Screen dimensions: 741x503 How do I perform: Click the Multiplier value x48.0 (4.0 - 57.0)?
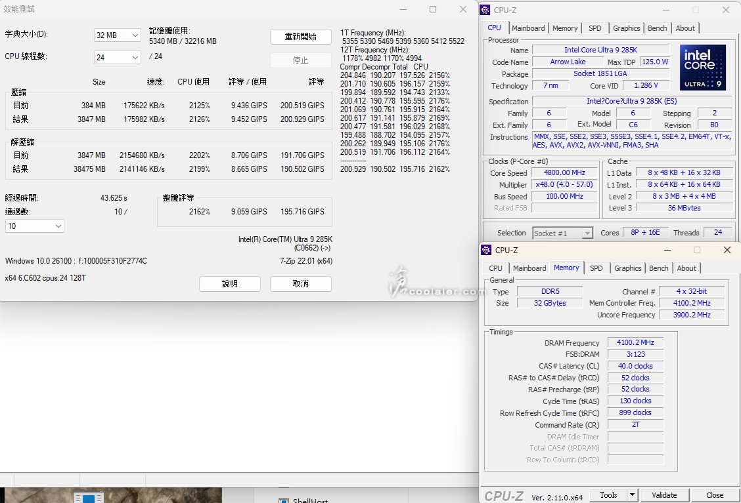click(564, 184)
